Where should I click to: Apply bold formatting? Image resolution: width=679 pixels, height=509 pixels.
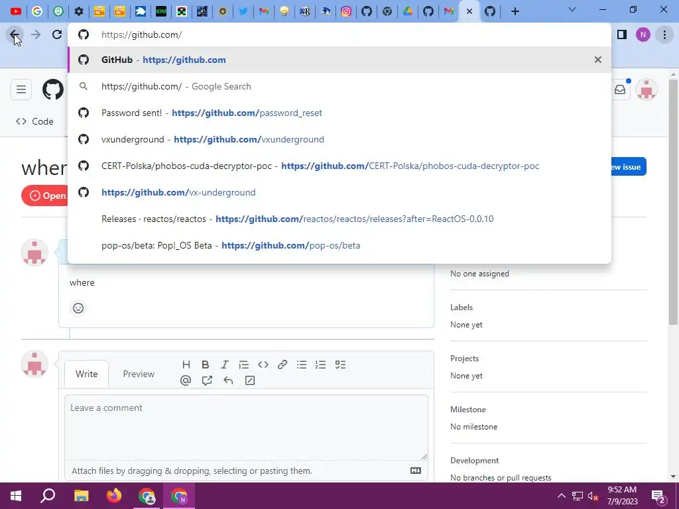(x=206, y=365)
